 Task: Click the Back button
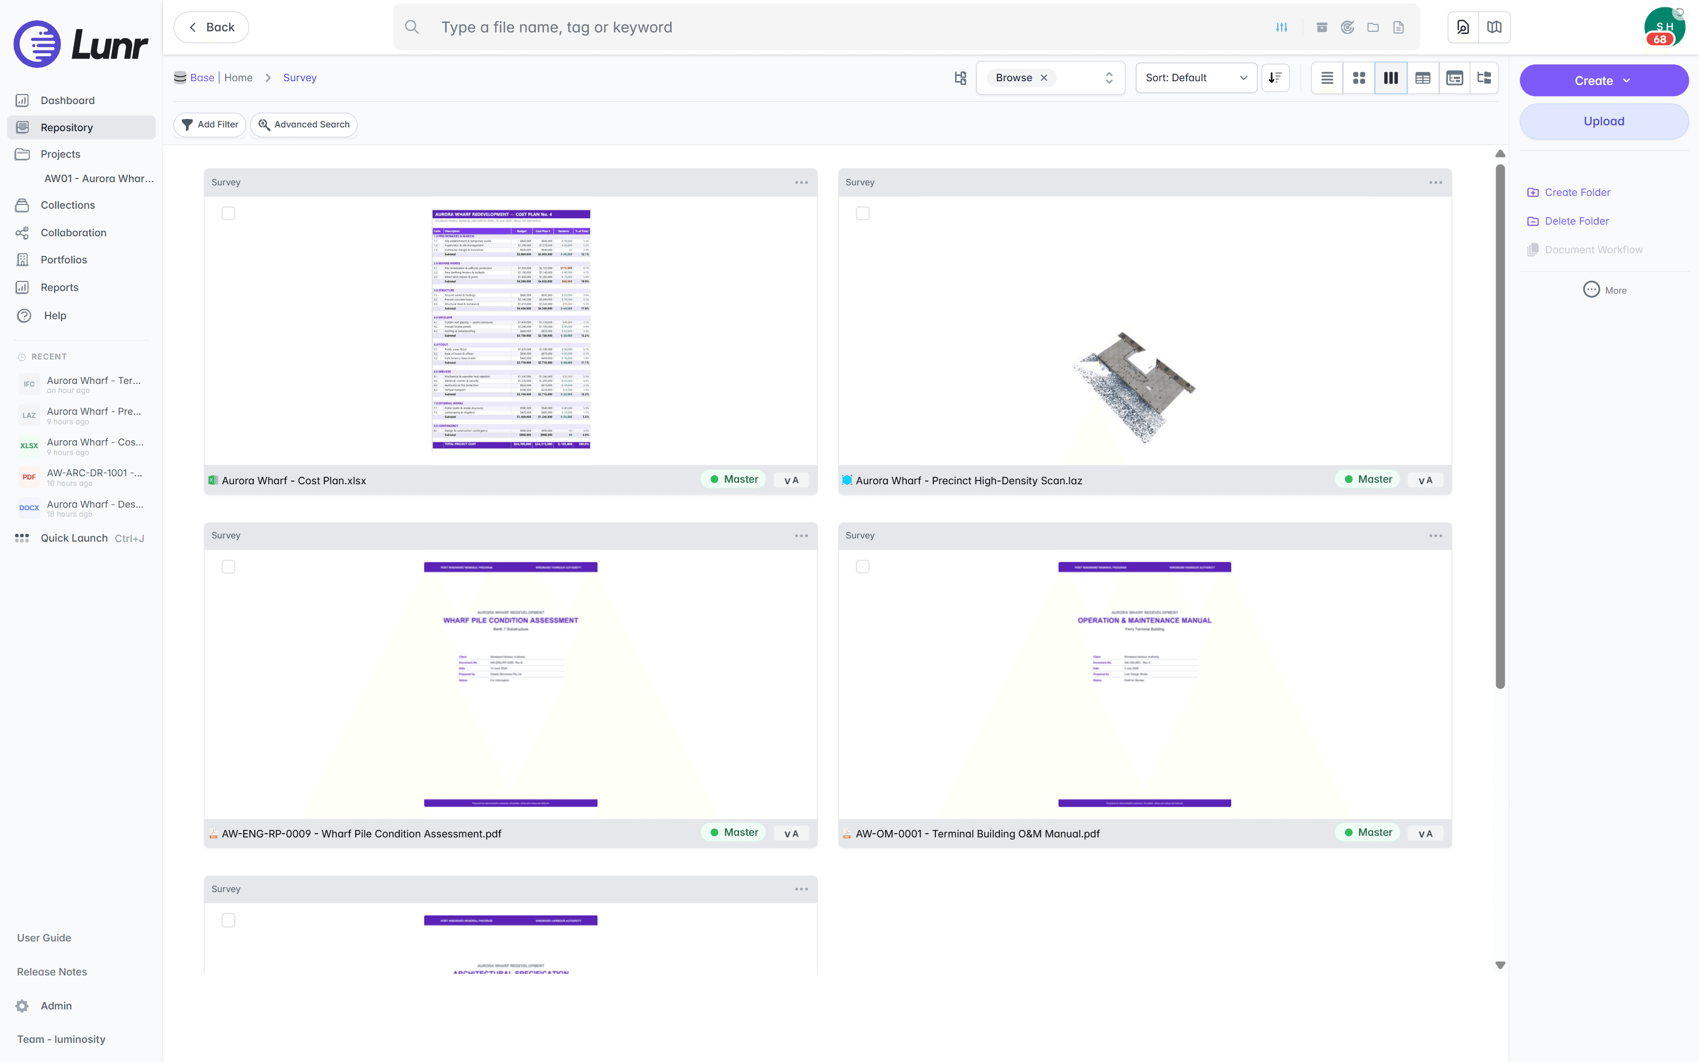pos(211,28)
